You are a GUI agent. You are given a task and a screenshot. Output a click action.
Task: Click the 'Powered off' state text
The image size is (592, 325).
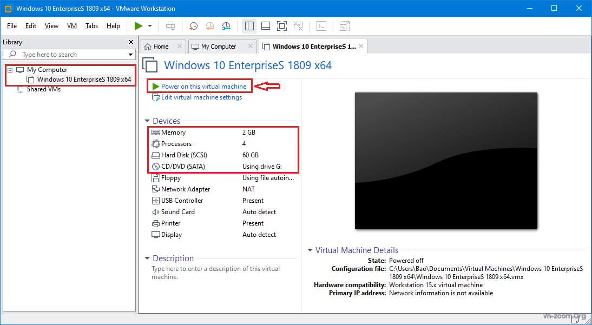(406, 261)
